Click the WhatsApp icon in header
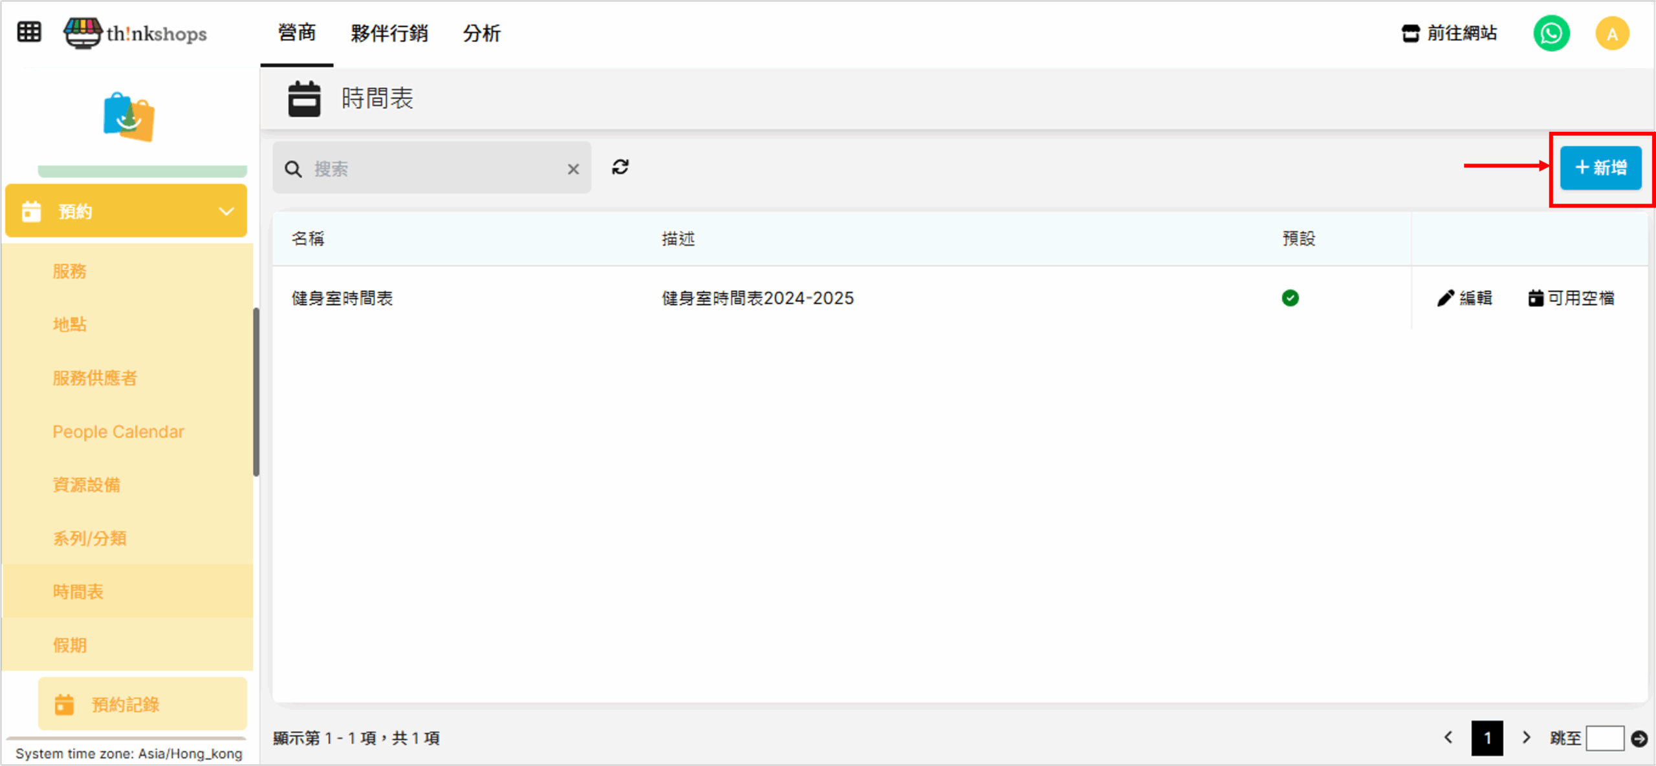The height and width of the screenshot is (766, 1656). pyautogui.click(x=1551, y=34)
